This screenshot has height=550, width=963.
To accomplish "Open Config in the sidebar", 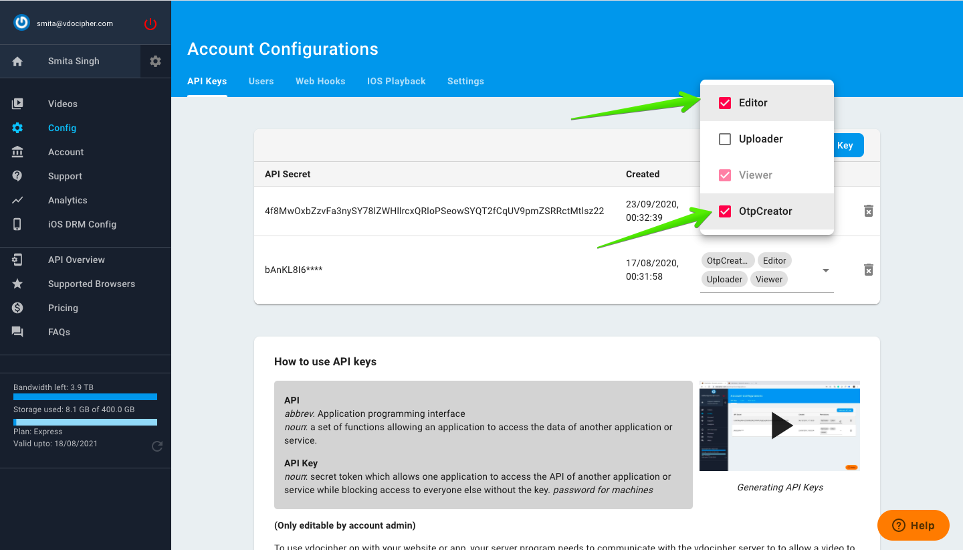I will (62, 128).
